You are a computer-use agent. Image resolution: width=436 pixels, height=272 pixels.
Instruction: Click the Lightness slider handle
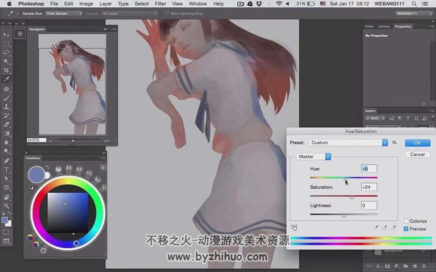pyautogui.click(x=343, y=215)
